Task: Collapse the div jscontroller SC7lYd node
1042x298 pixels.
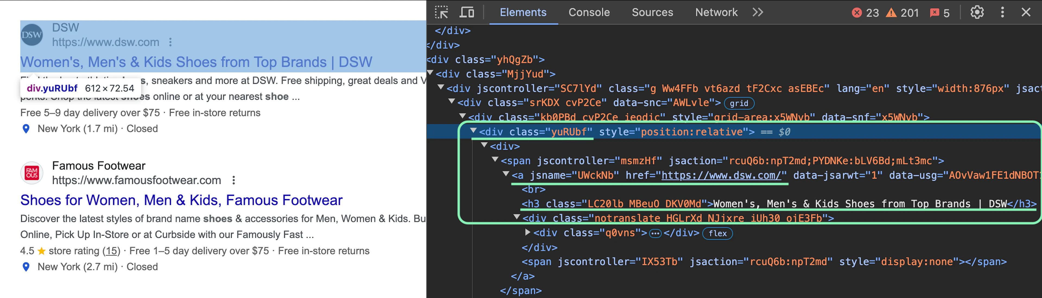Action: [x=441, y=87]
